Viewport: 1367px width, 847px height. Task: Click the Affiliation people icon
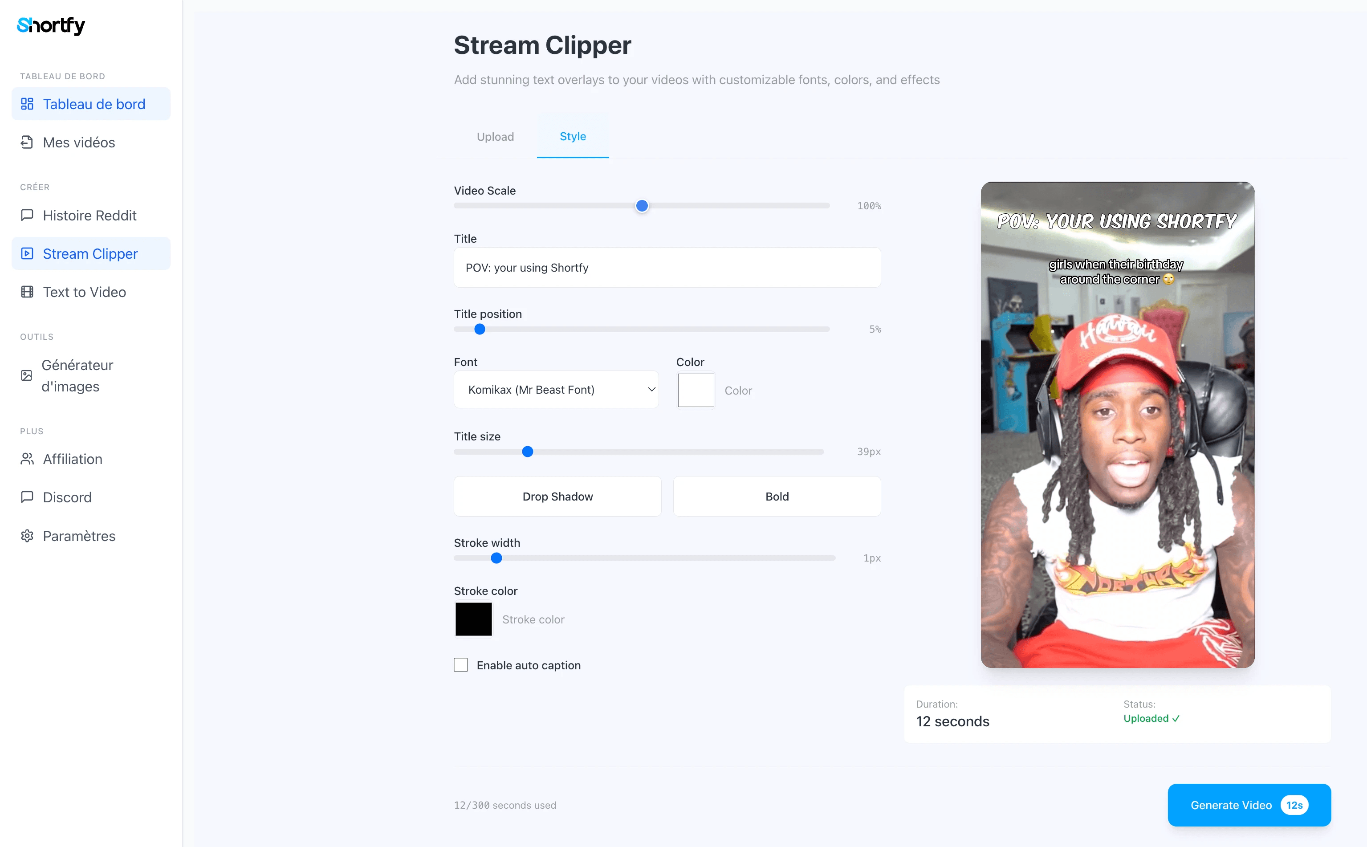click(27, 459)
